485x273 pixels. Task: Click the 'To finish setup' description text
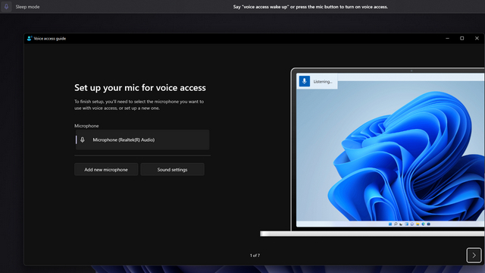[x=139, y=105]
